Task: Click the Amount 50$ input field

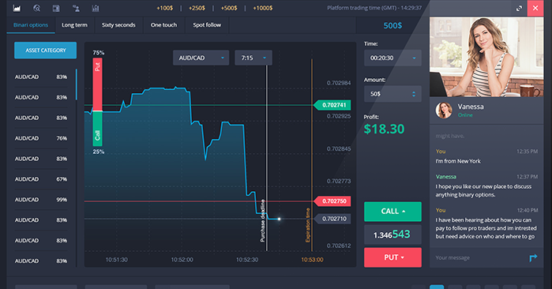Action: [x=392, y=94]
